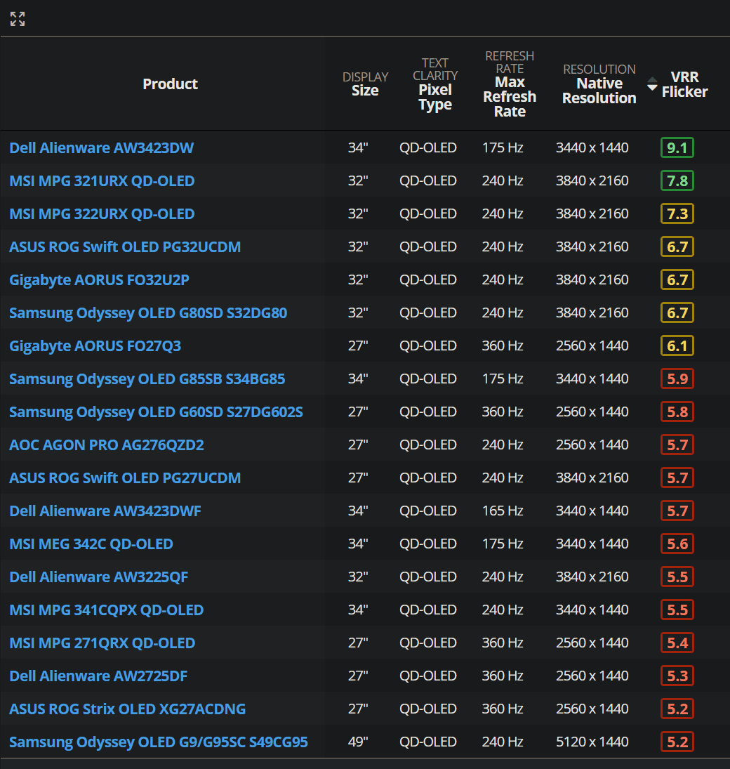Screen dimensions: 730x769
Task: Click 6.7 score for Gigabyte AORUS FO32U2P
Action: (x=677, y=280)
